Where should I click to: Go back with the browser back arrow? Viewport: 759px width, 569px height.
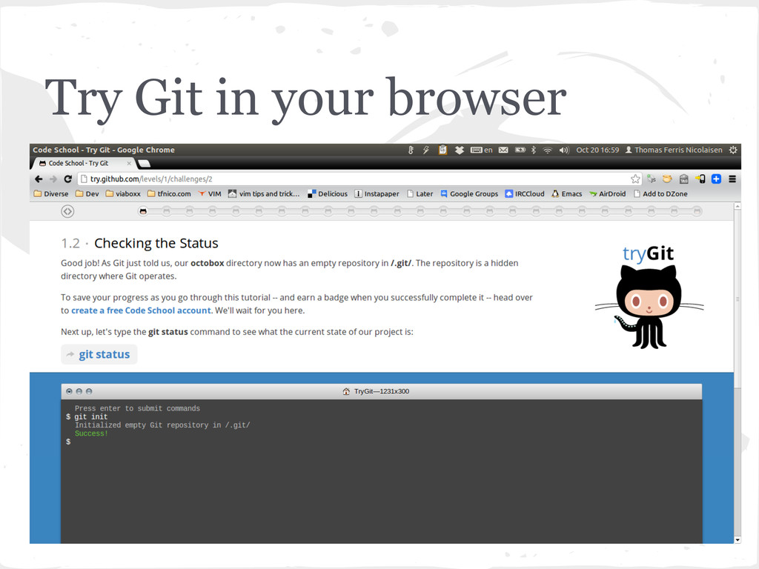click(x=39, y=179)
